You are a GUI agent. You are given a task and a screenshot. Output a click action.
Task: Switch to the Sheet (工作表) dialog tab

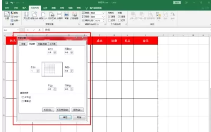(52, 44)
